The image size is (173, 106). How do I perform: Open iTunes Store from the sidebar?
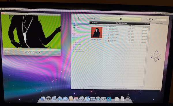[78, 35]
